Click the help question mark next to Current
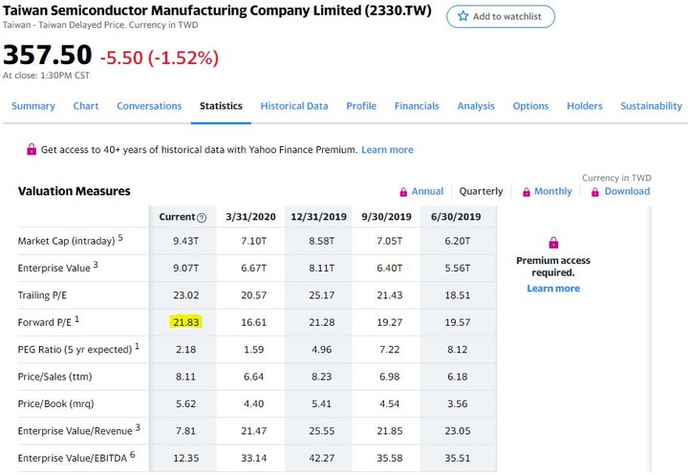Viewport: 688px width, 475px height. click(x=202, y=217)
